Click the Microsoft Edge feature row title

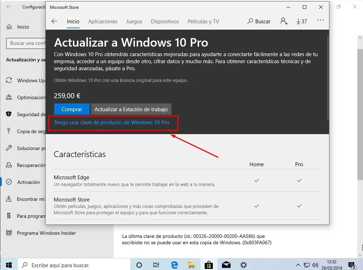pos(72,177)
